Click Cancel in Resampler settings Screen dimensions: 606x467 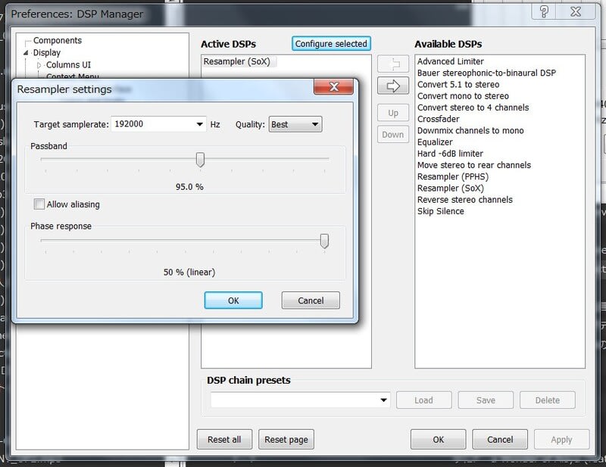(311, 300)
